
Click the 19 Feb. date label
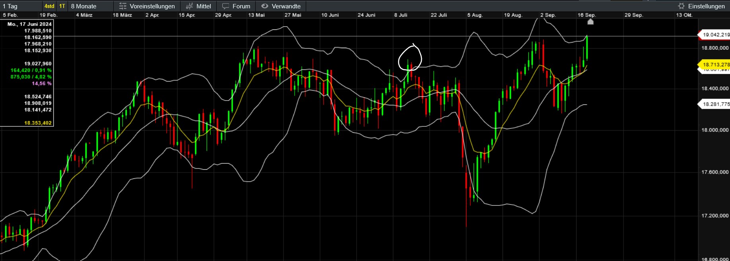tap(49, 15)
